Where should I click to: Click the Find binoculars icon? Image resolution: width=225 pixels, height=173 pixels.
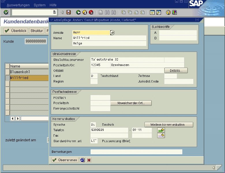click(x=107, y=12)
